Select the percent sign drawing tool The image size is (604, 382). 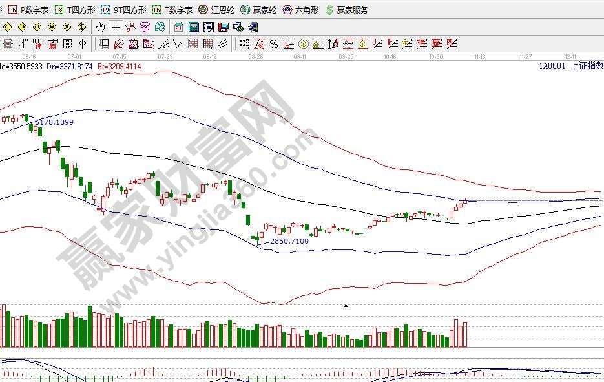274,44
